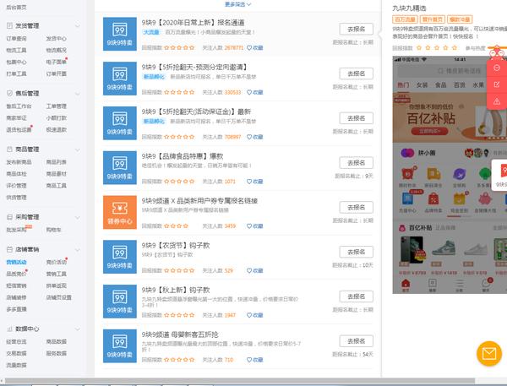Open 商品列表 in the sidebar menu
This screenshot has height=386, width=507.
[57, 162]
